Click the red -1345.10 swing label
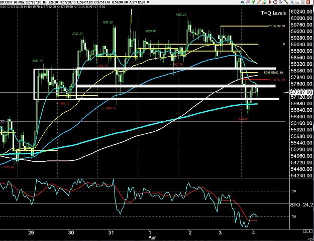The image size is (314, 241). point(63,104)
